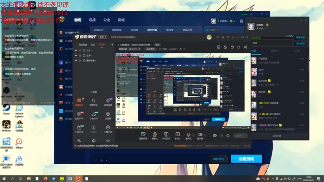
Task: Open the zqha conversation in friends list
Action: click(279, 72)
